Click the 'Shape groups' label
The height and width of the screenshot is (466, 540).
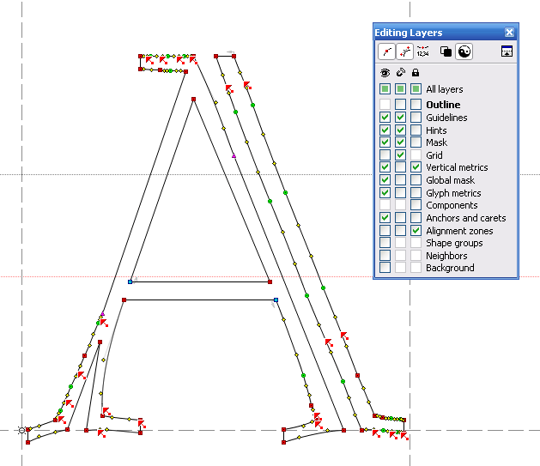coord(454,243)
